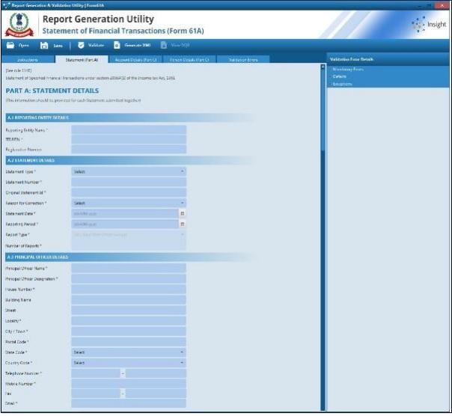Screen dimensions: 452x416
Task: Click the Principal Officer Name field
Action: click(129, 268)
